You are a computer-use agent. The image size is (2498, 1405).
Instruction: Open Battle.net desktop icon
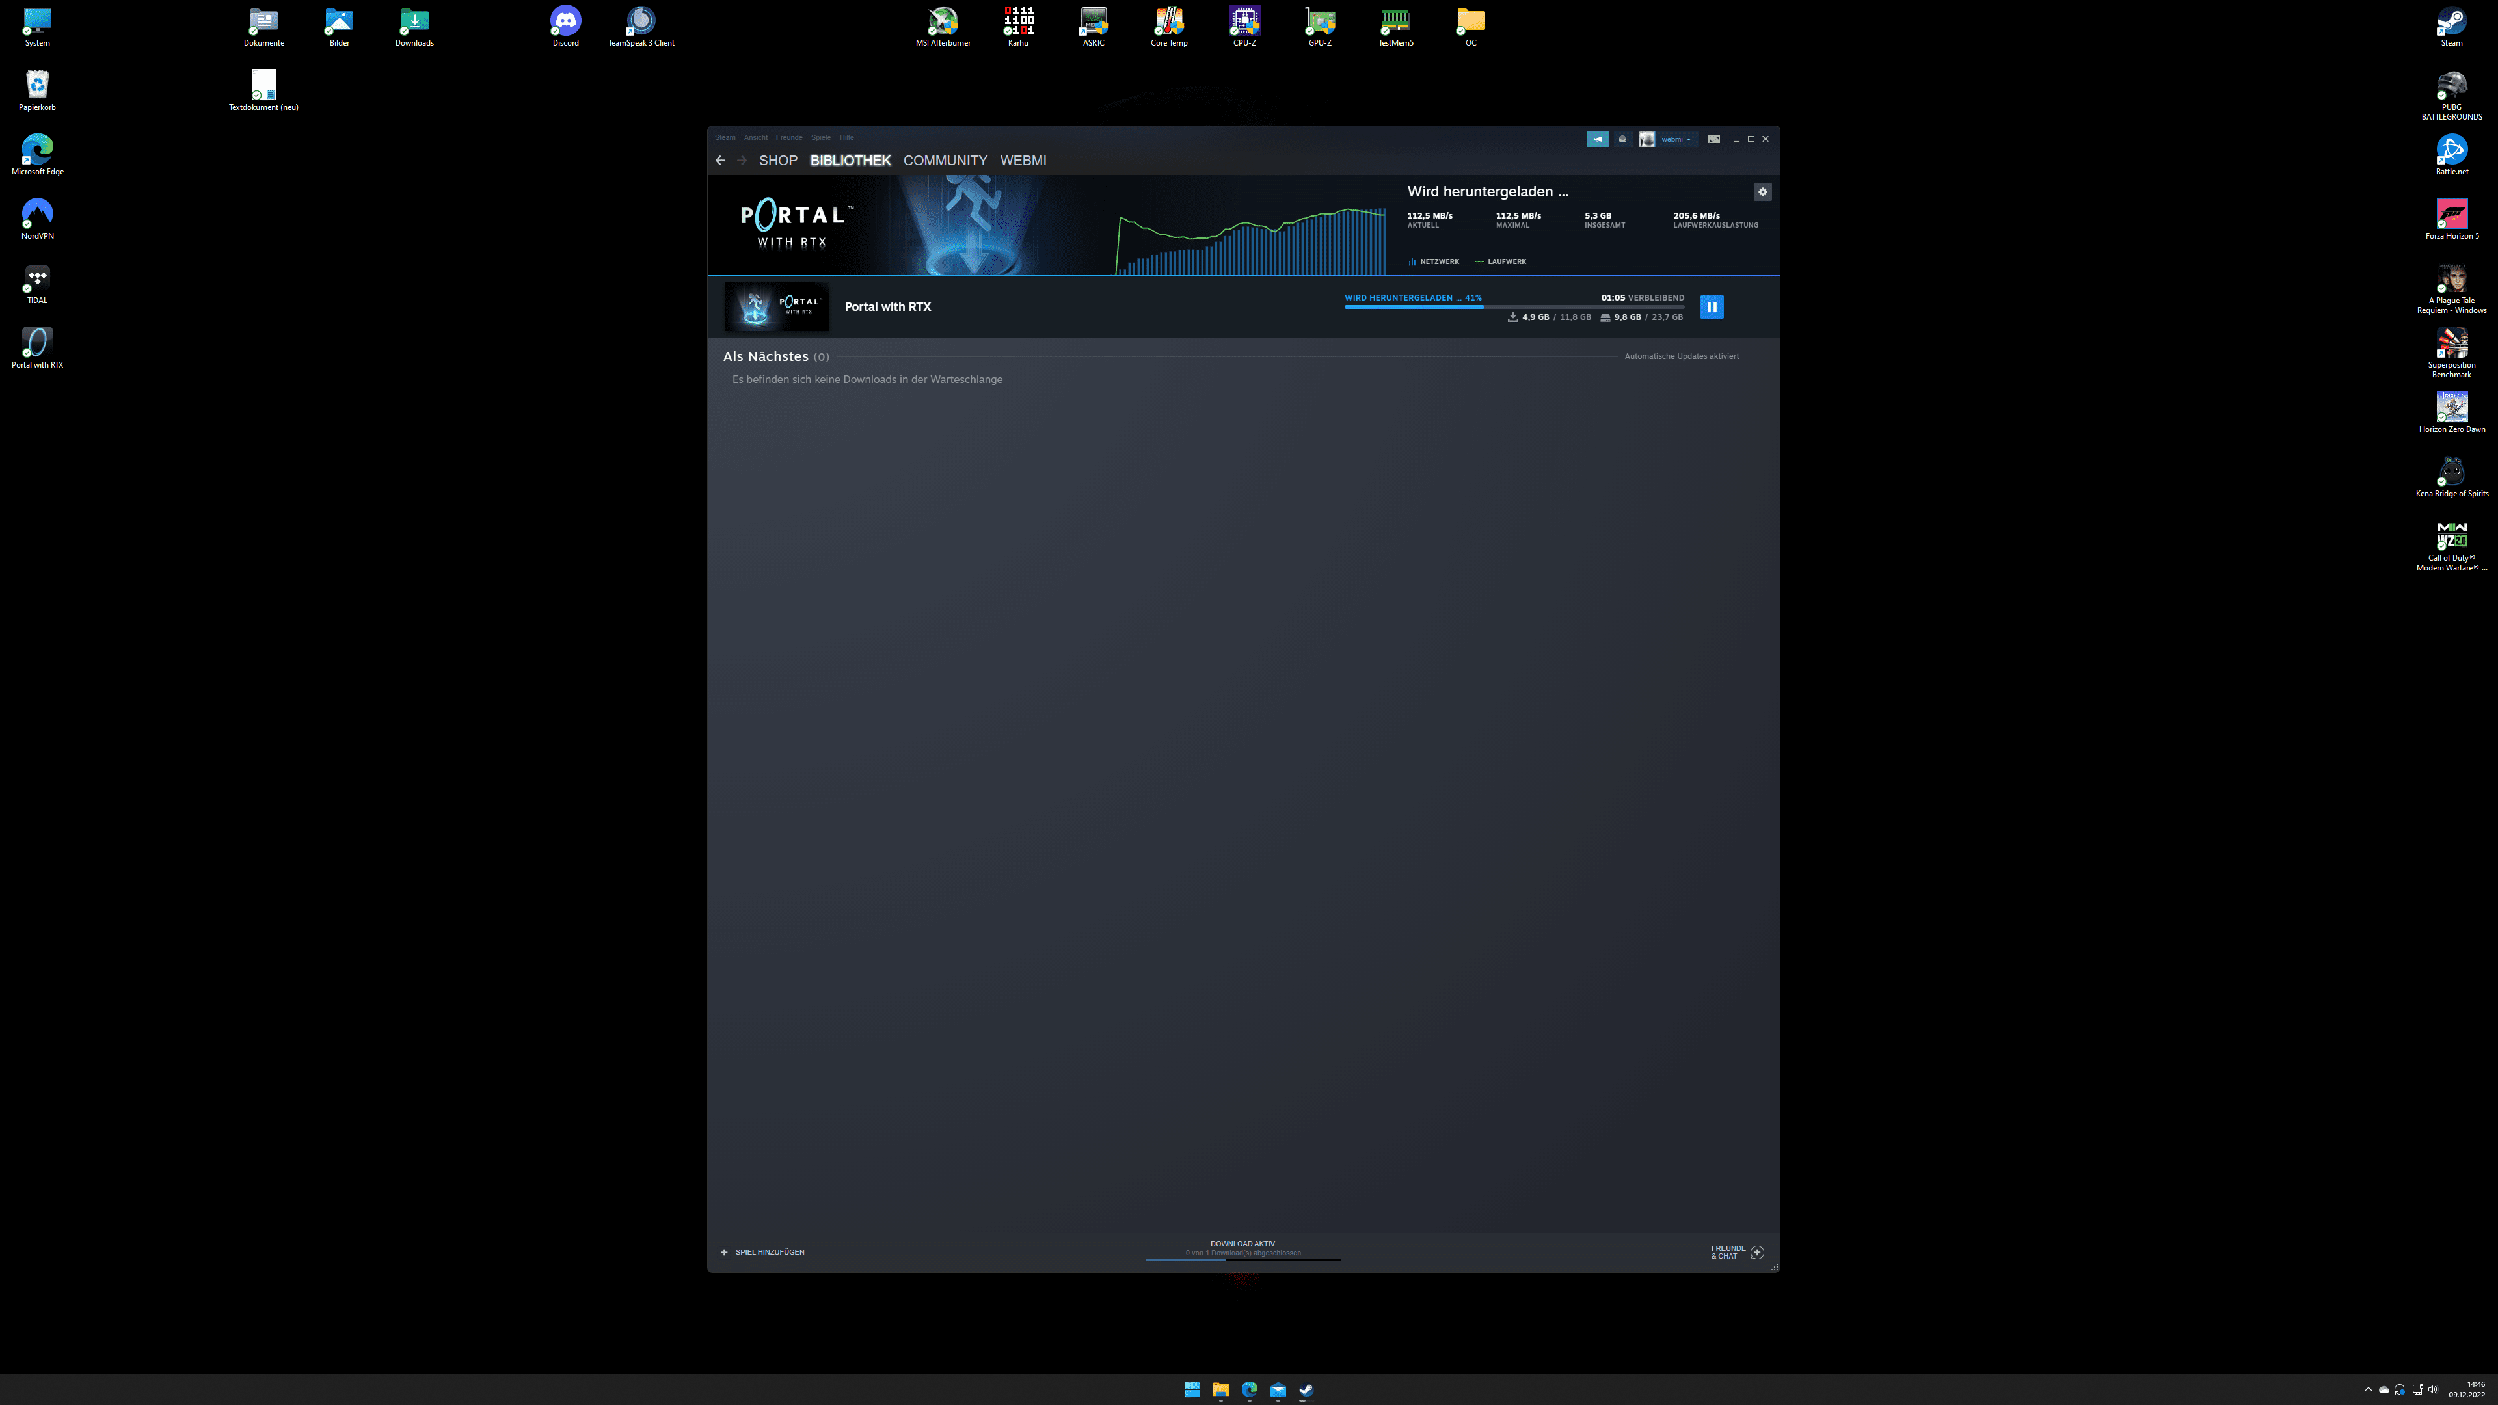2451,155
